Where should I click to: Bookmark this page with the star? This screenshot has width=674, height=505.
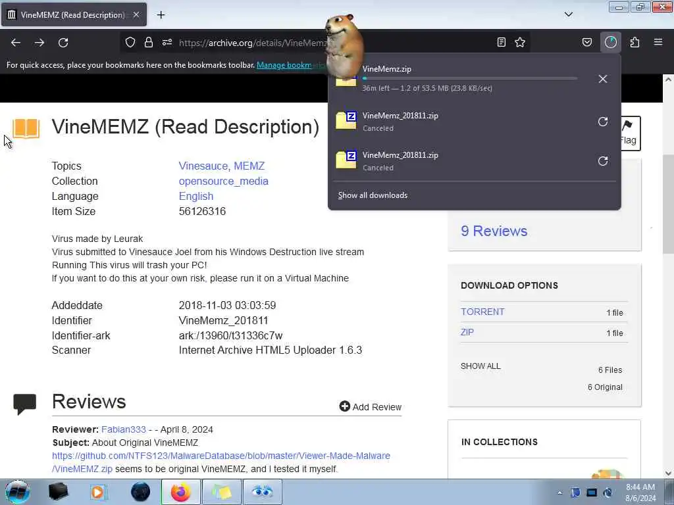[x=520, y=42]
